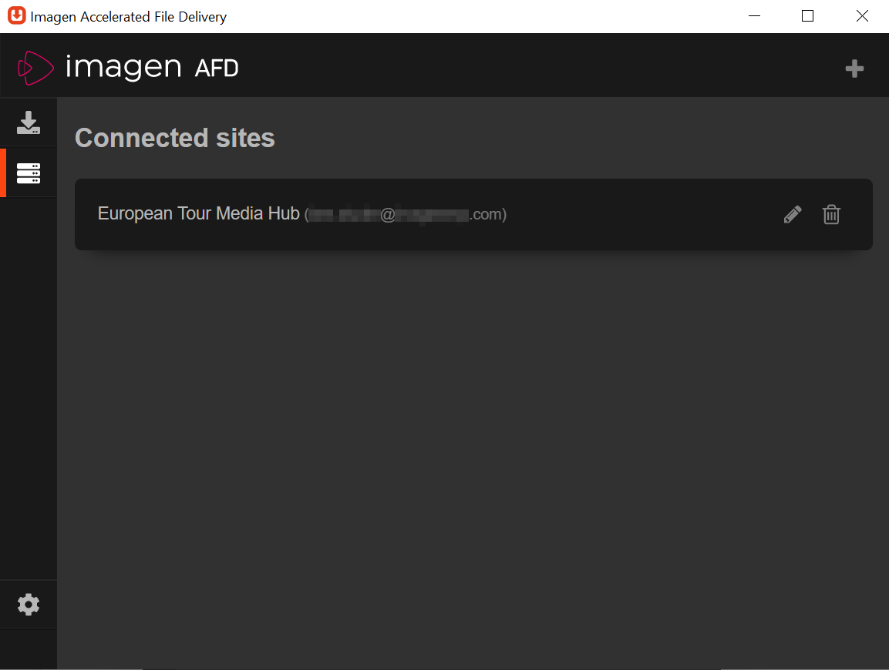This screenshot has height=670, width=889.
Task: Open settings gear in sidebar
Action: 29,605
